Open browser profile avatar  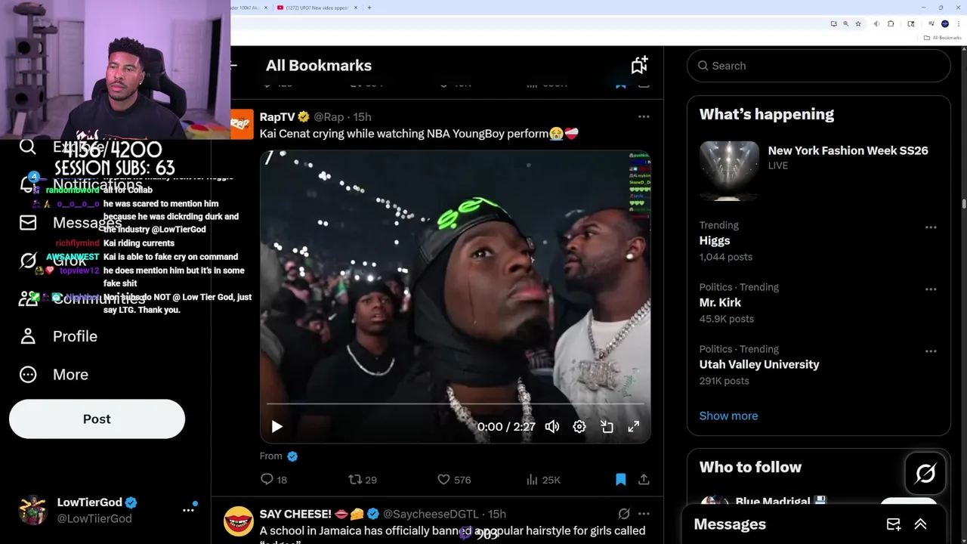click(x=945, y=23)
